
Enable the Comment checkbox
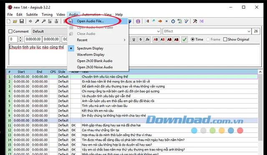point(10,31)
